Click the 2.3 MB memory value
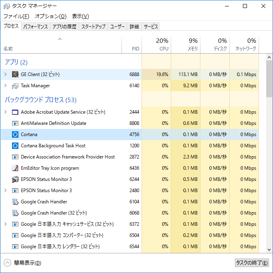This screenshot has height=273, width=273. click(x=190, y=157)
